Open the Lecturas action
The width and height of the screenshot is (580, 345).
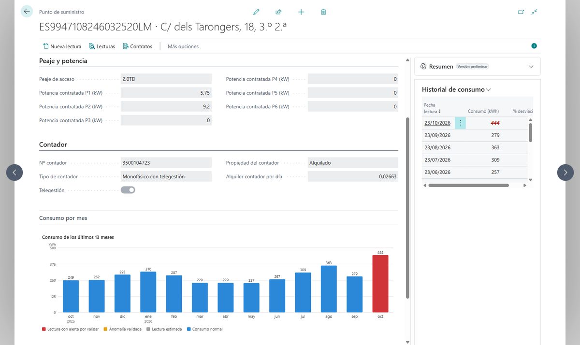click(102, 46)
